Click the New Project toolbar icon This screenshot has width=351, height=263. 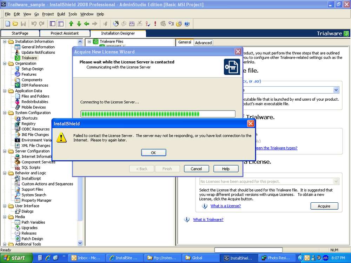click(x=8, y=24)
